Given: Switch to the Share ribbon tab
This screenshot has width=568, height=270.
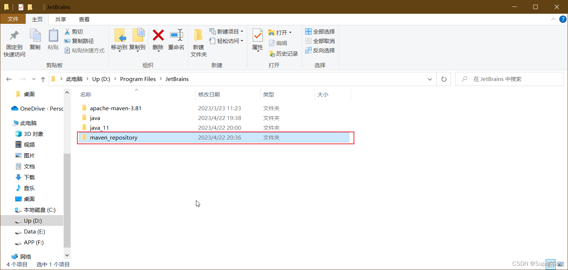Looking at the screenshot, I should 61,19.
